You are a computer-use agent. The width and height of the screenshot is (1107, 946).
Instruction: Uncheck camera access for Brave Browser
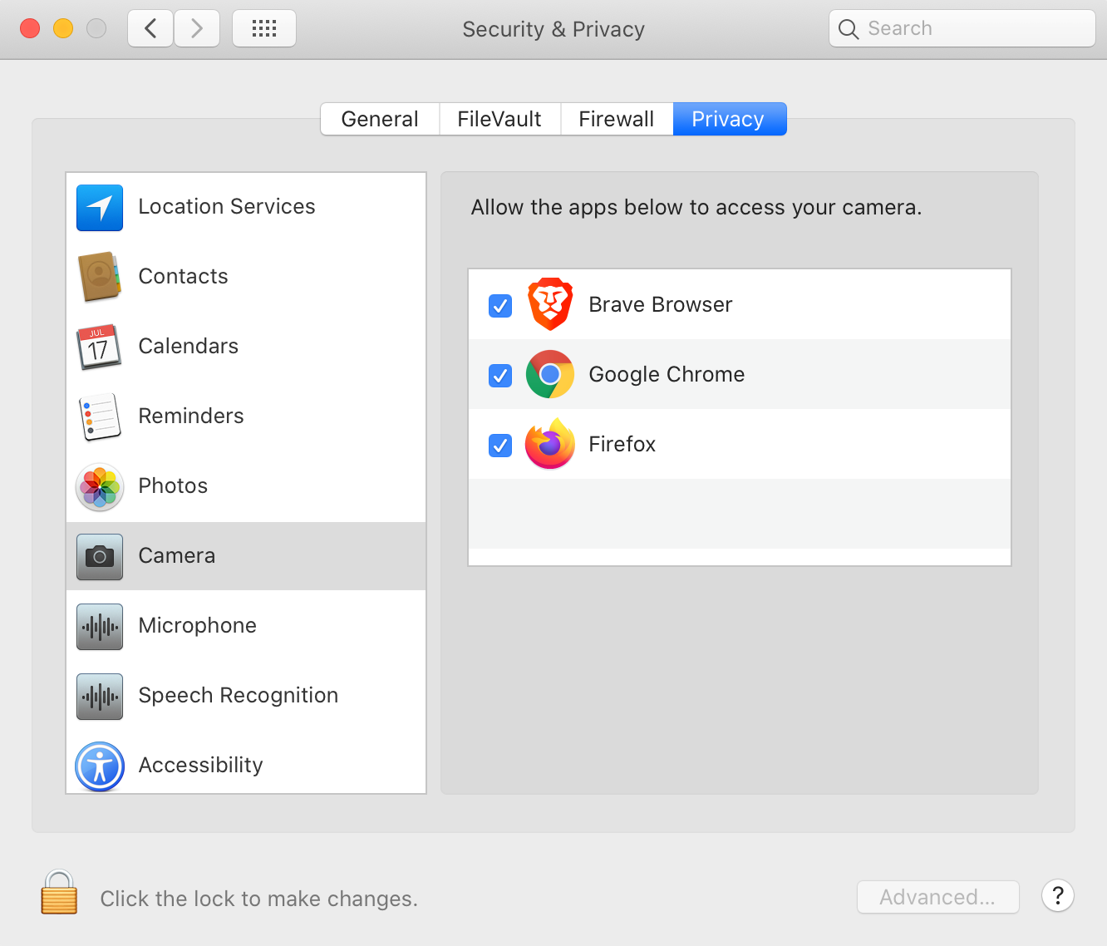coord(500,306)
